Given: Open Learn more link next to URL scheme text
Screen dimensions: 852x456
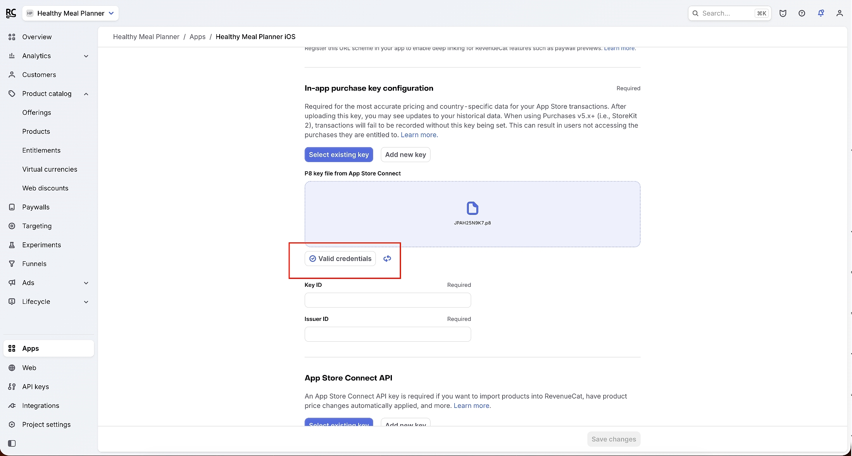Looking at the screenshot, I should pos(620,48).
